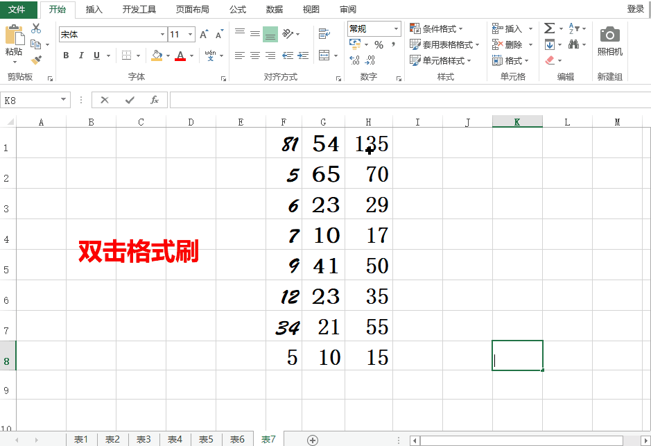Toggle align text left
651x446 pixels.
(240, 55)
